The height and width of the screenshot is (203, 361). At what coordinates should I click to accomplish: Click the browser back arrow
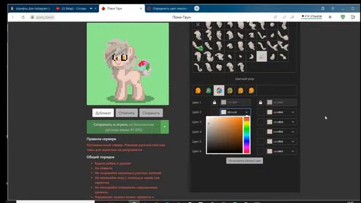click(13, 17)
